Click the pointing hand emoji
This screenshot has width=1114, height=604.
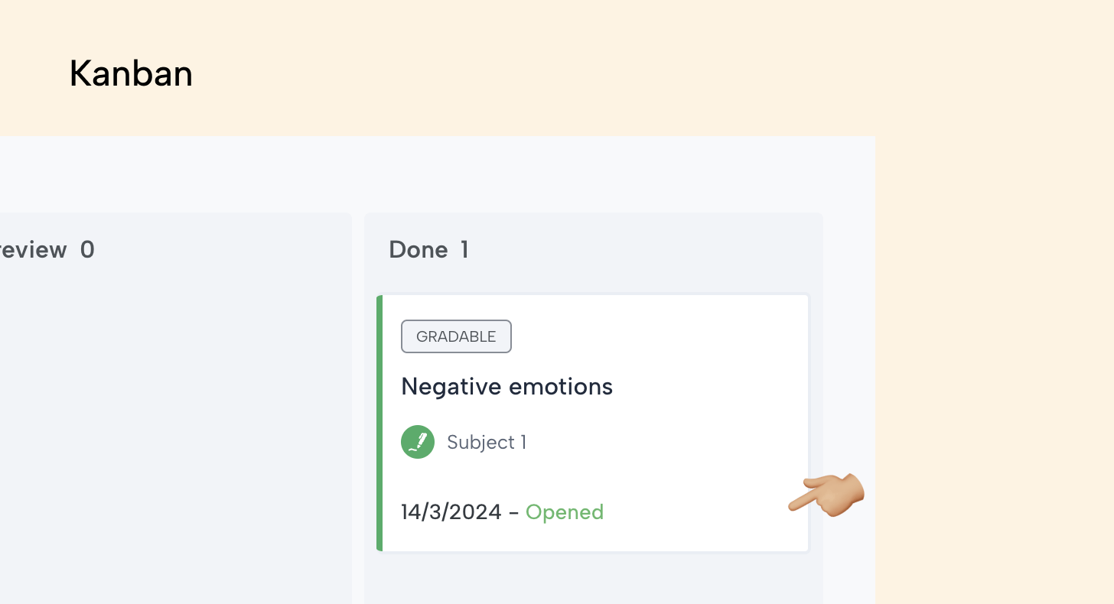[x=828, y=495]
